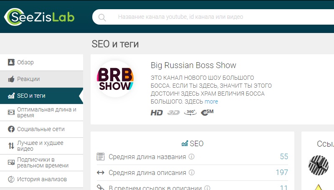The height and width of the screenshot is (190, 334).
Task: Click the info icon next to Средняя длина описания
Action: tap(192, 172)
